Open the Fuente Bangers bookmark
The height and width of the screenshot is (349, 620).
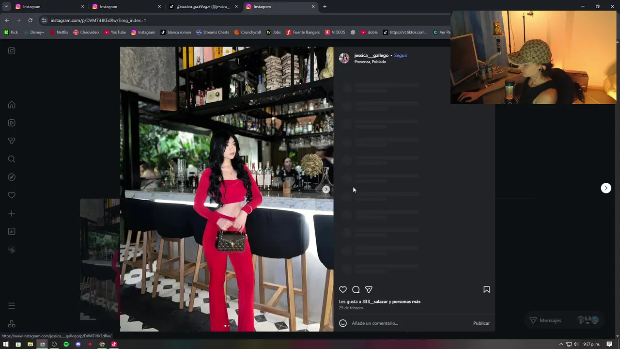click(303, 32)
